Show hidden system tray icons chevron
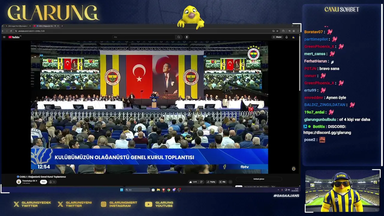The width and height of the screenshot is (384, 216). point(278,190)
